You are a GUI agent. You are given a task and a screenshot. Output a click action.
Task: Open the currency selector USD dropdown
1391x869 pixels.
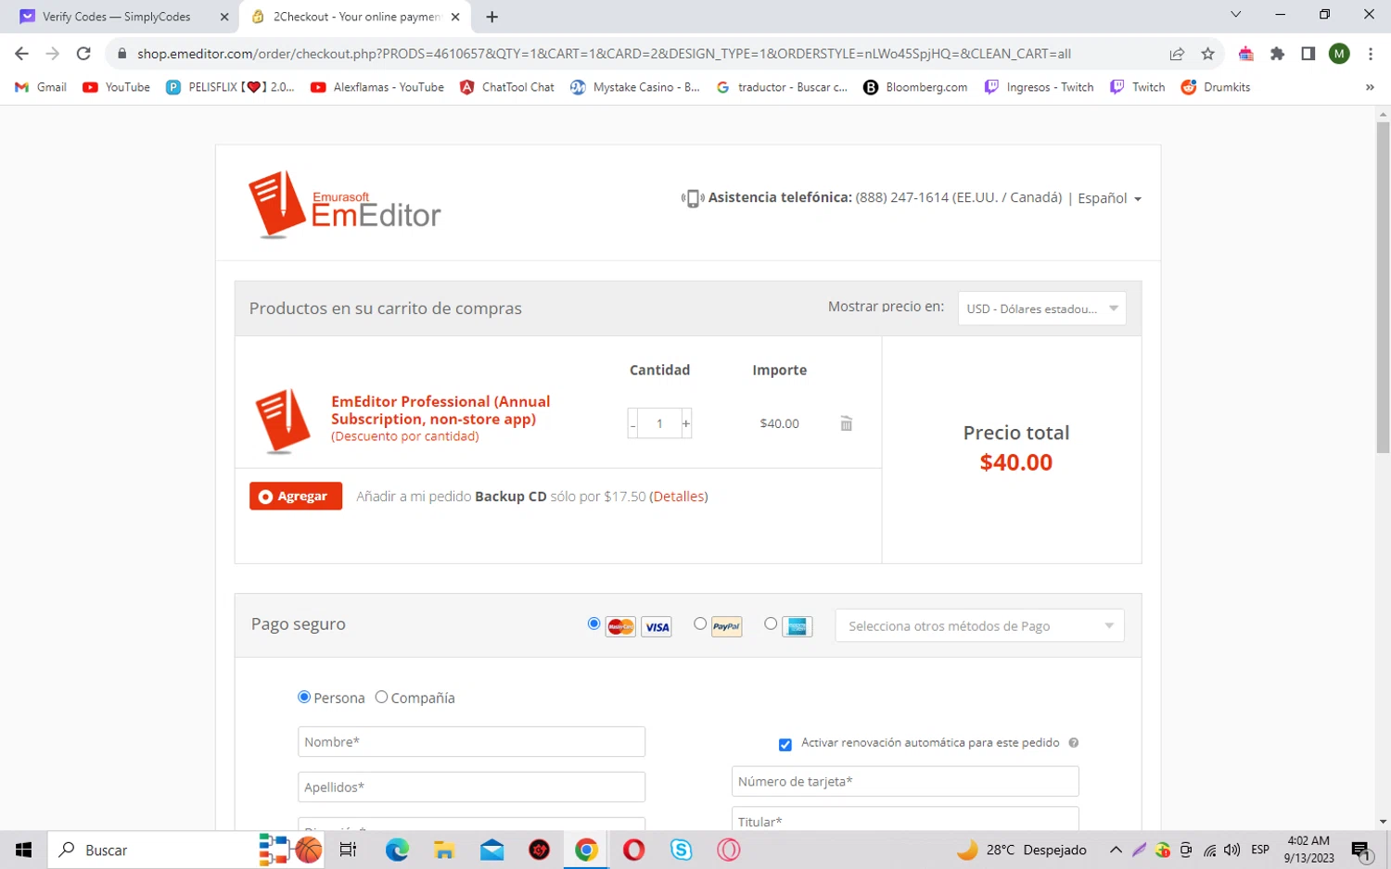click(x=1041, y=309)
